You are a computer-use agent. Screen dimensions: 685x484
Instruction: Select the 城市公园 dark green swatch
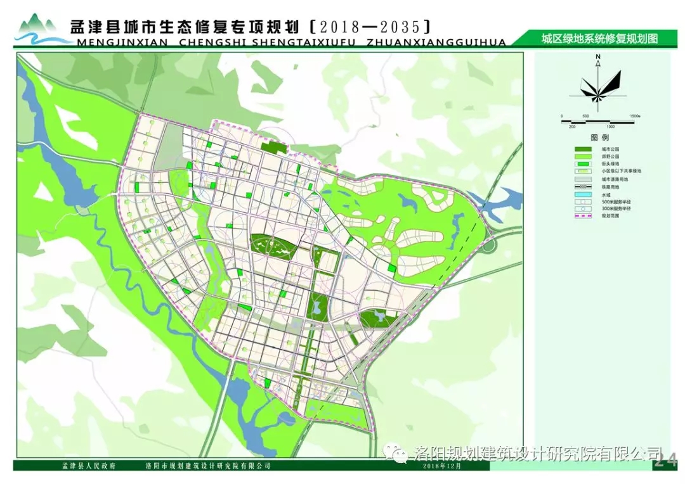tap(582, 149)
